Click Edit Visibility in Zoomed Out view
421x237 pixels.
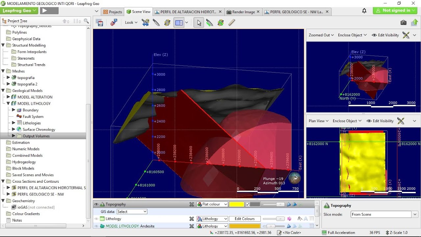tap(385, 35)
